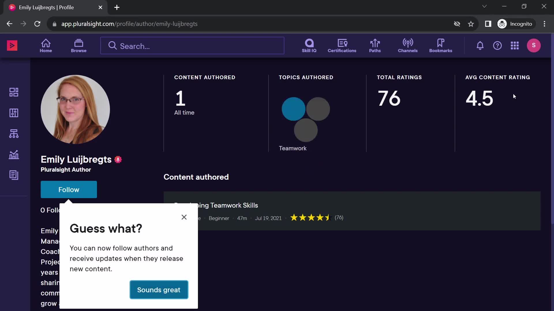Open Paths section
The width and height of the screenshot is (554, 311).
(375, 45)
